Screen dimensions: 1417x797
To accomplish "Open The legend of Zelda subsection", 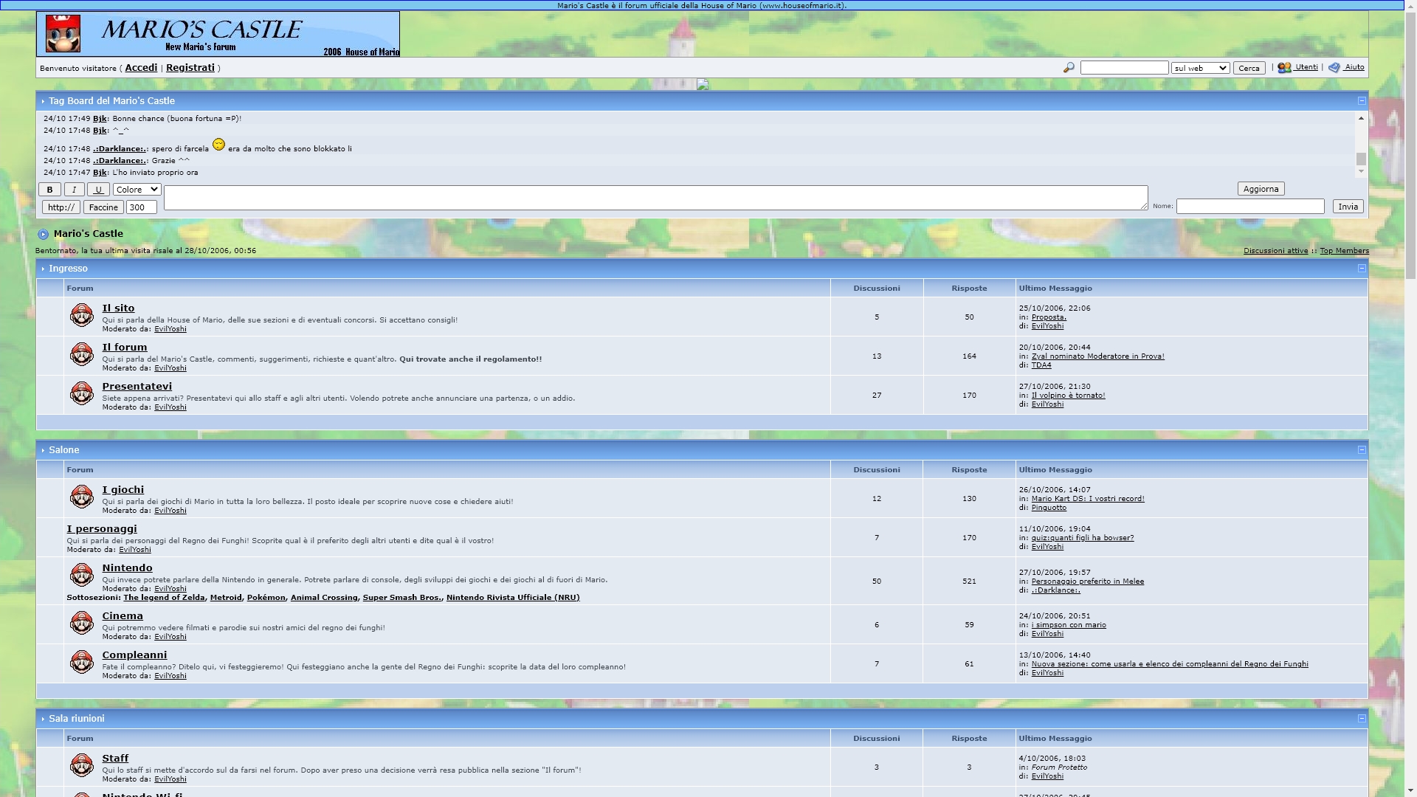I will [x=164, y=598].
